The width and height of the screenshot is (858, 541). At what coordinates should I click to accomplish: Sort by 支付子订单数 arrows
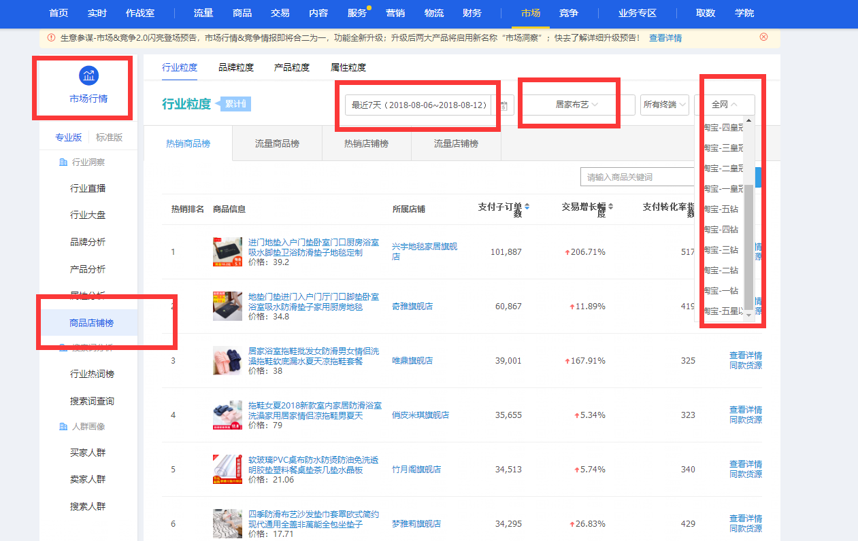527,207
